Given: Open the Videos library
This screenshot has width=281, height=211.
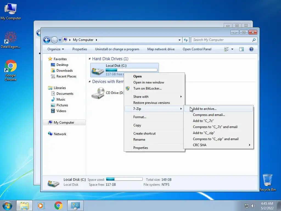Looking at the screenshot, I should pyautogui.click(x=61, y=111).
